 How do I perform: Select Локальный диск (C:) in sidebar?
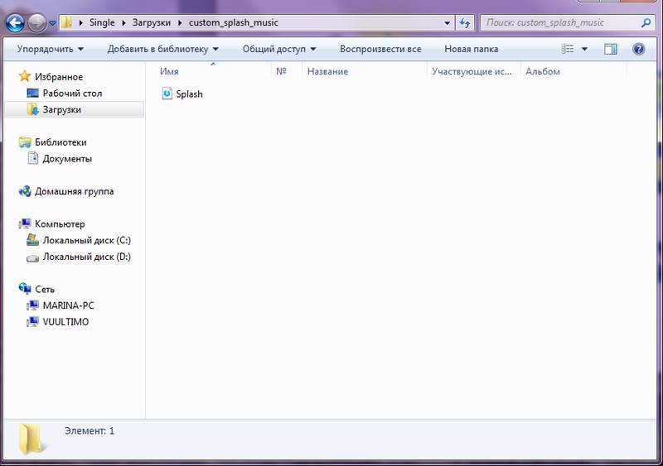pos(86,240)
